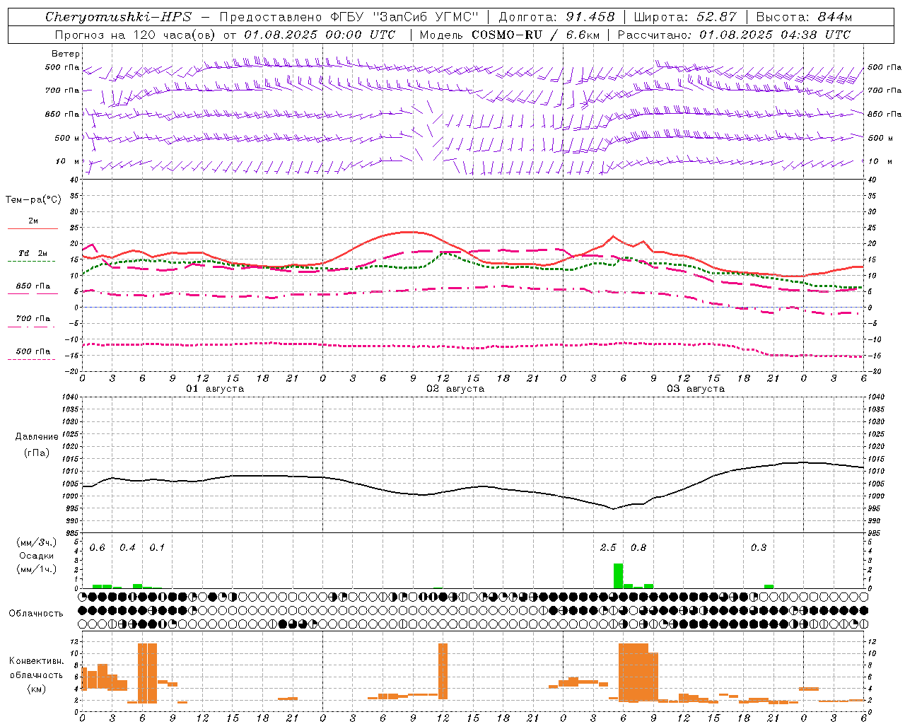The height and width of the screenshot is (724, 905).
Task: Click the 01 августа date label
Action: (x=215, y=389)
